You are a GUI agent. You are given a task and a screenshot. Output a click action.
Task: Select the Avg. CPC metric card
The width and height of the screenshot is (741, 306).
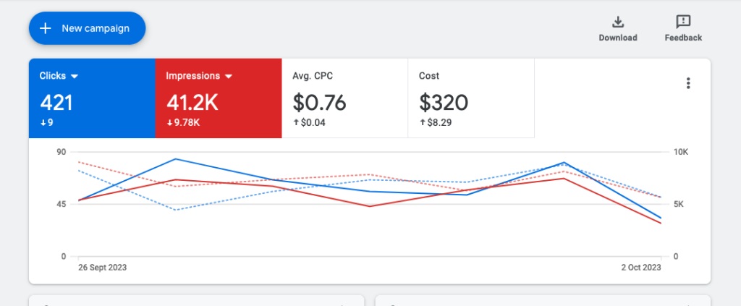click(x=345, y=98)
